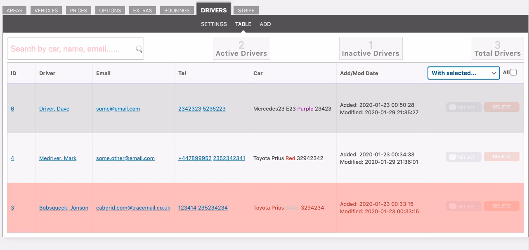Open driver ID 4 link
This screenshot has width=529, height=250.
pyautogui.click(x=12, y=158)
